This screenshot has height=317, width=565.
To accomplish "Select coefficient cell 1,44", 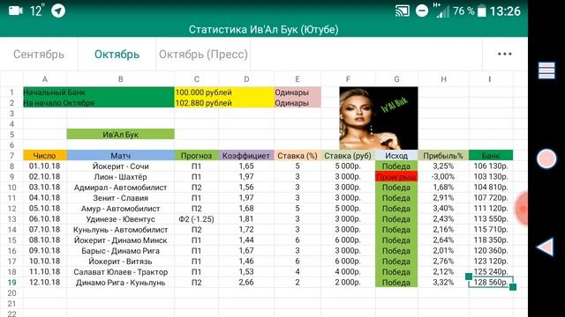I will coord(246,240).
